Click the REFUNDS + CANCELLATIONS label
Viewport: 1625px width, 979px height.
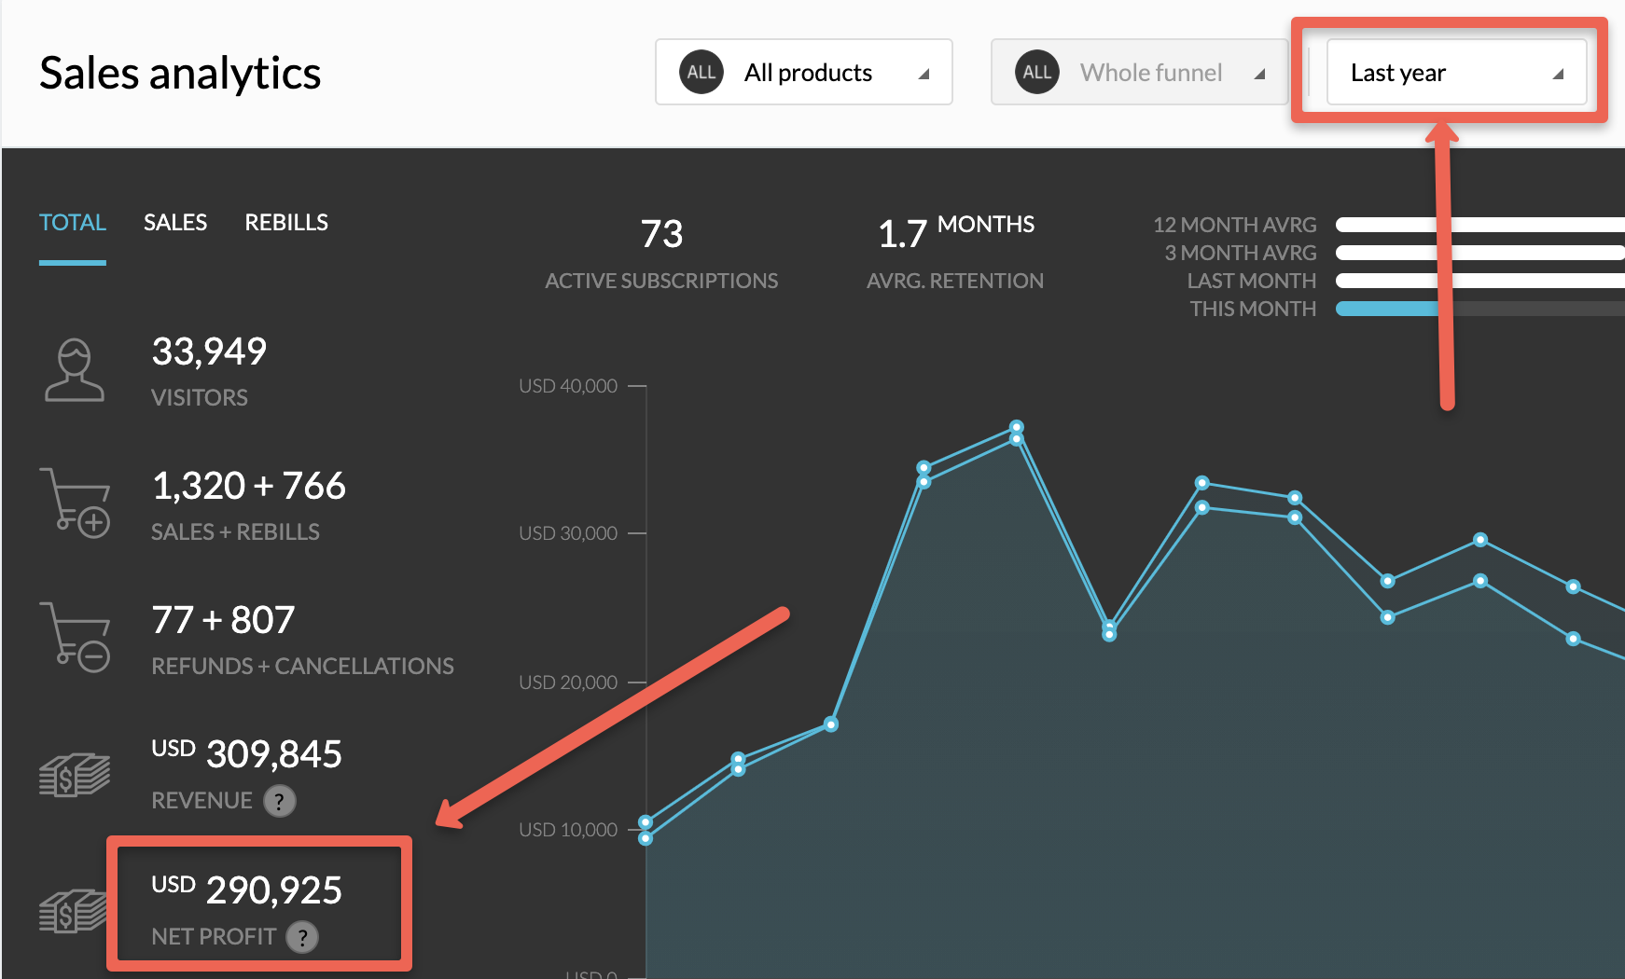[x=302, y=667]
